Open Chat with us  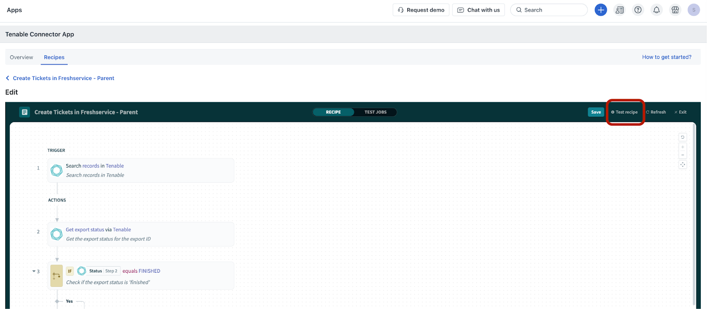point(479,10)
